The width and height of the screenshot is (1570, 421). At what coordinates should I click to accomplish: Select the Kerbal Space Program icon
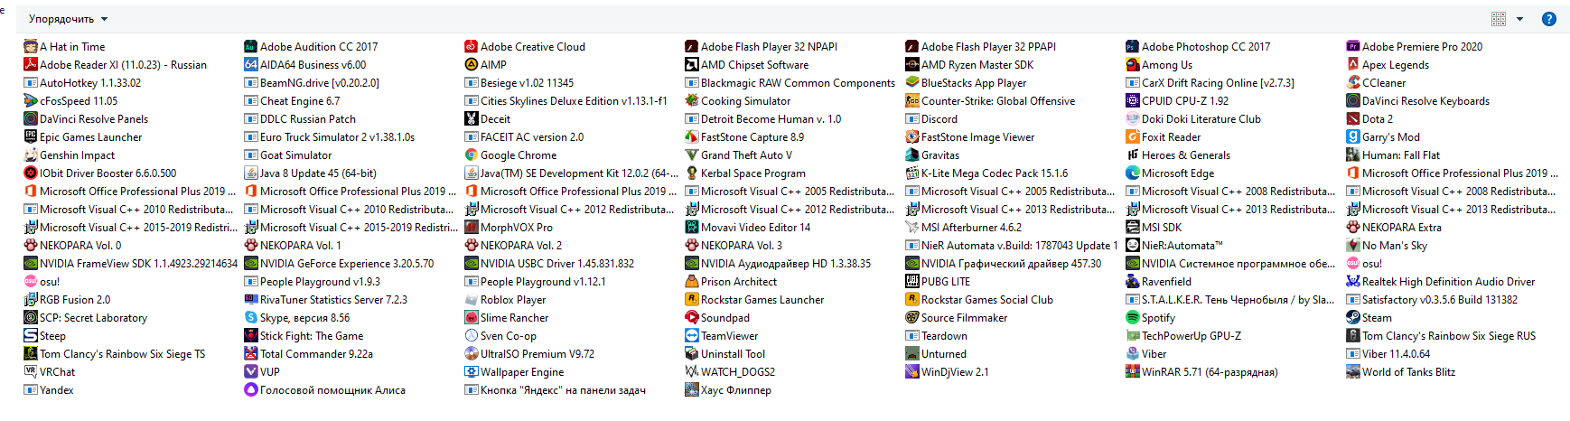coord(692,173)
